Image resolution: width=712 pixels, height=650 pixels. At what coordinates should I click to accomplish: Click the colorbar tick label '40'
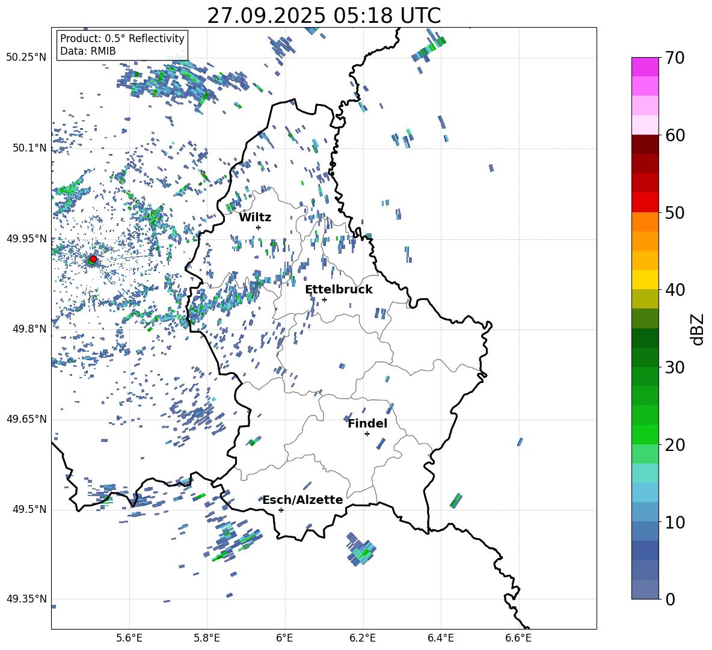(x=675, y=290)
